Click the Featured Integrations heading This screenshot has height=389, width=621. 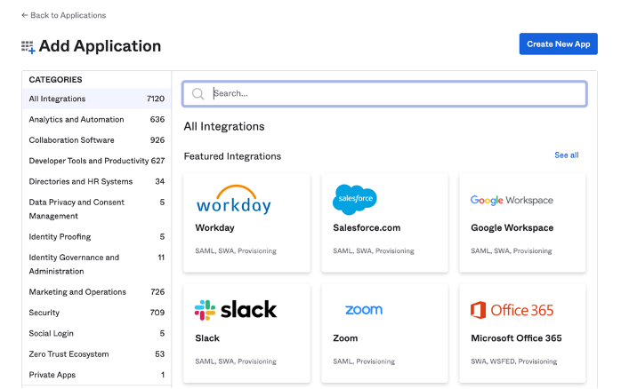(x=232, y=156)
